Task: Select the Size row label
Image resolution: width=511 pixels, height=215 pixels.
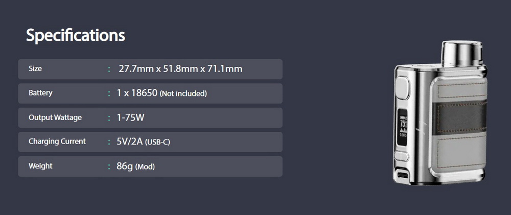Action: click(35, 69)
